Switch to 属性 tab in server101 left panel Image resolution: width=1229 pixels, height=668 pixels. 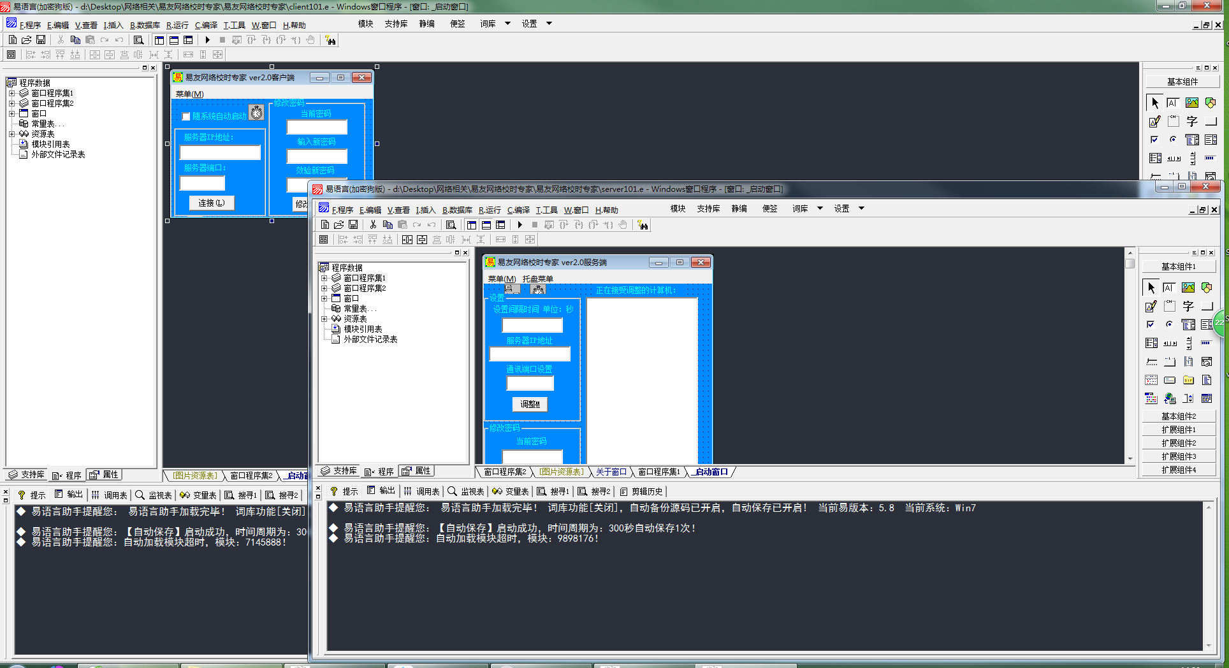point(416,471)
